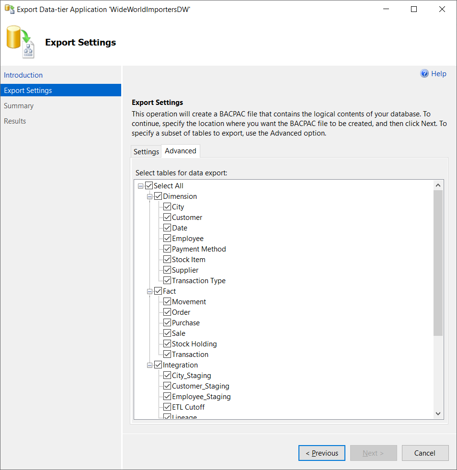Collapse the Fact tree node
The height and width of the screenshot is (470, 457).
[149, 291]
